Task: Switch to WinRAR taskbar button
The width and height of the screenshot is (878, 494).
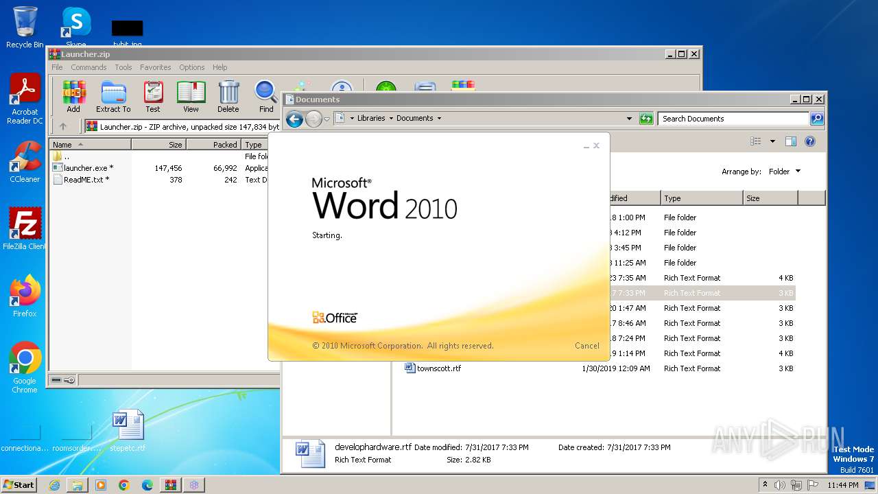Action: 171,485
